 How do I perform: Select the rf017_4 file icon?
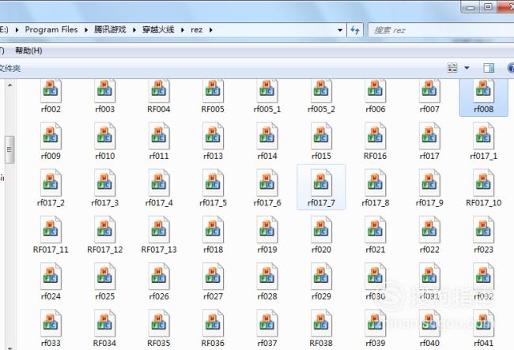point(159,183)
